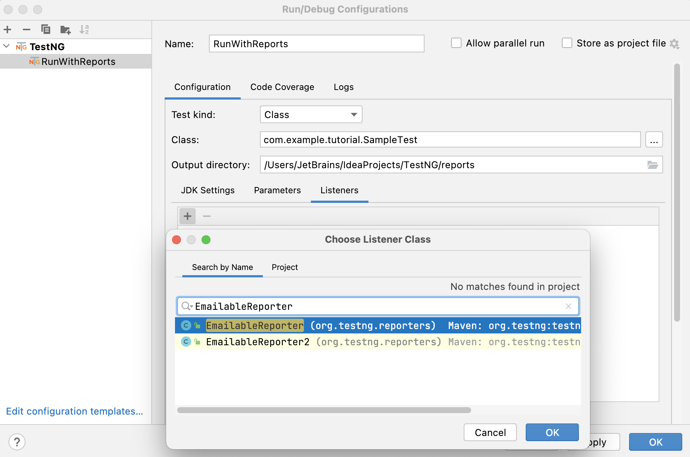Click class icon of EmailableReporter2 result
The width and height of the screenshot is (690, 457).
186,342
